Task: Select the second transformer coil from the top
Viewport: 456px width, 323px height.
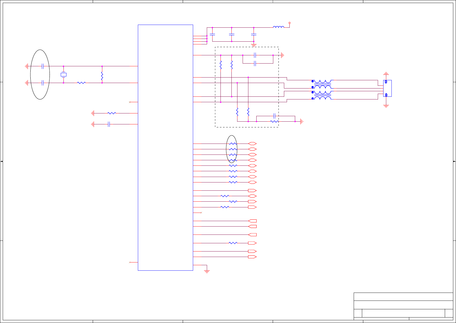Action: (323, 87)
